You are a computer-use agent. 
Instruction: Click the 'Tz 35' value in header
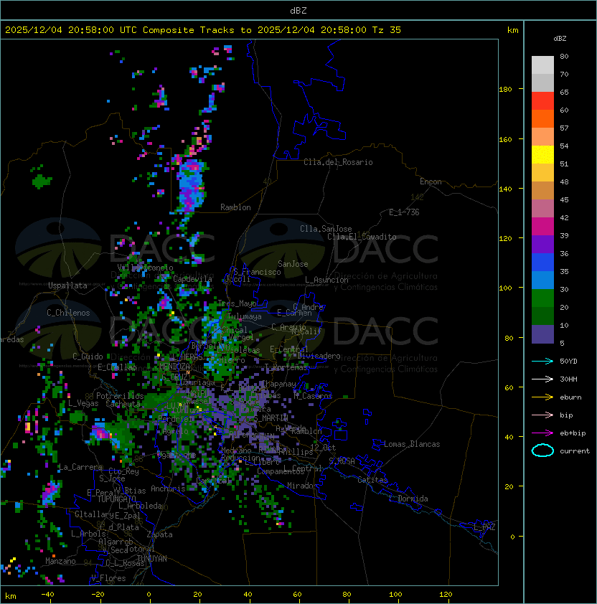tap(387, 30)
